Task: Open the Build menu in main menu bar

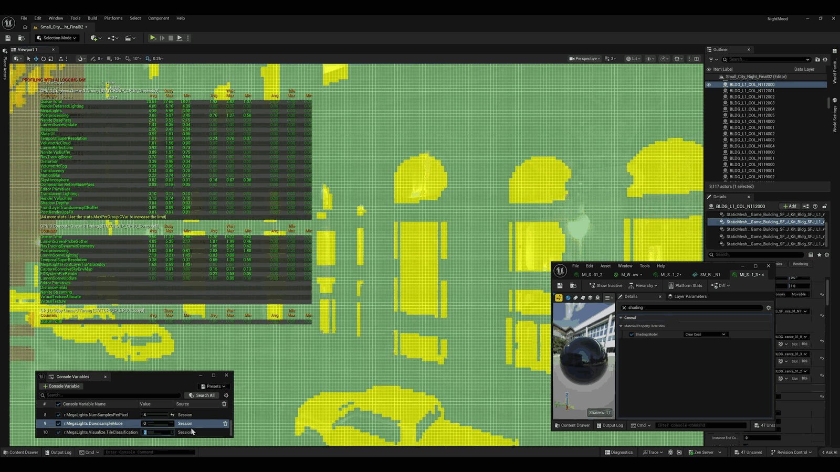Action: coord(92,18)
